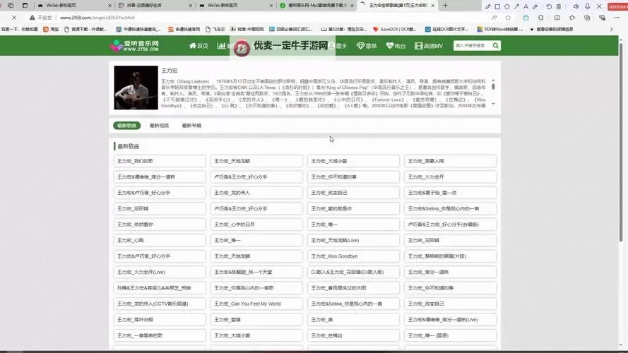Open collections icon in browser toolbar

[x=587, y=18]
